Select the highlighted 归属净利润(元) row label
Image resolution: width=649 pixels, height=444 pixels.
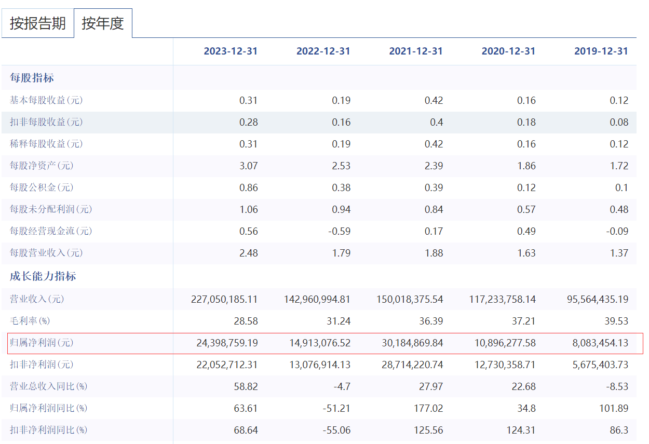[42, 343]
